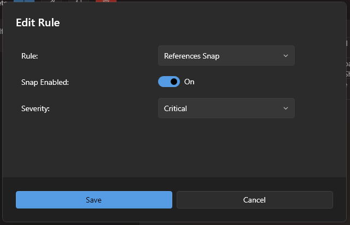Select the 'References Snap' text in Rule box
The image size is (350, 225).
pyautogui.click(x=191, y=56)
